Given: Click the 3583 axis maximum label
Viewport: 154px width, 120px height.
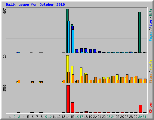Looking at the screenshot, I should pos(5,88).
